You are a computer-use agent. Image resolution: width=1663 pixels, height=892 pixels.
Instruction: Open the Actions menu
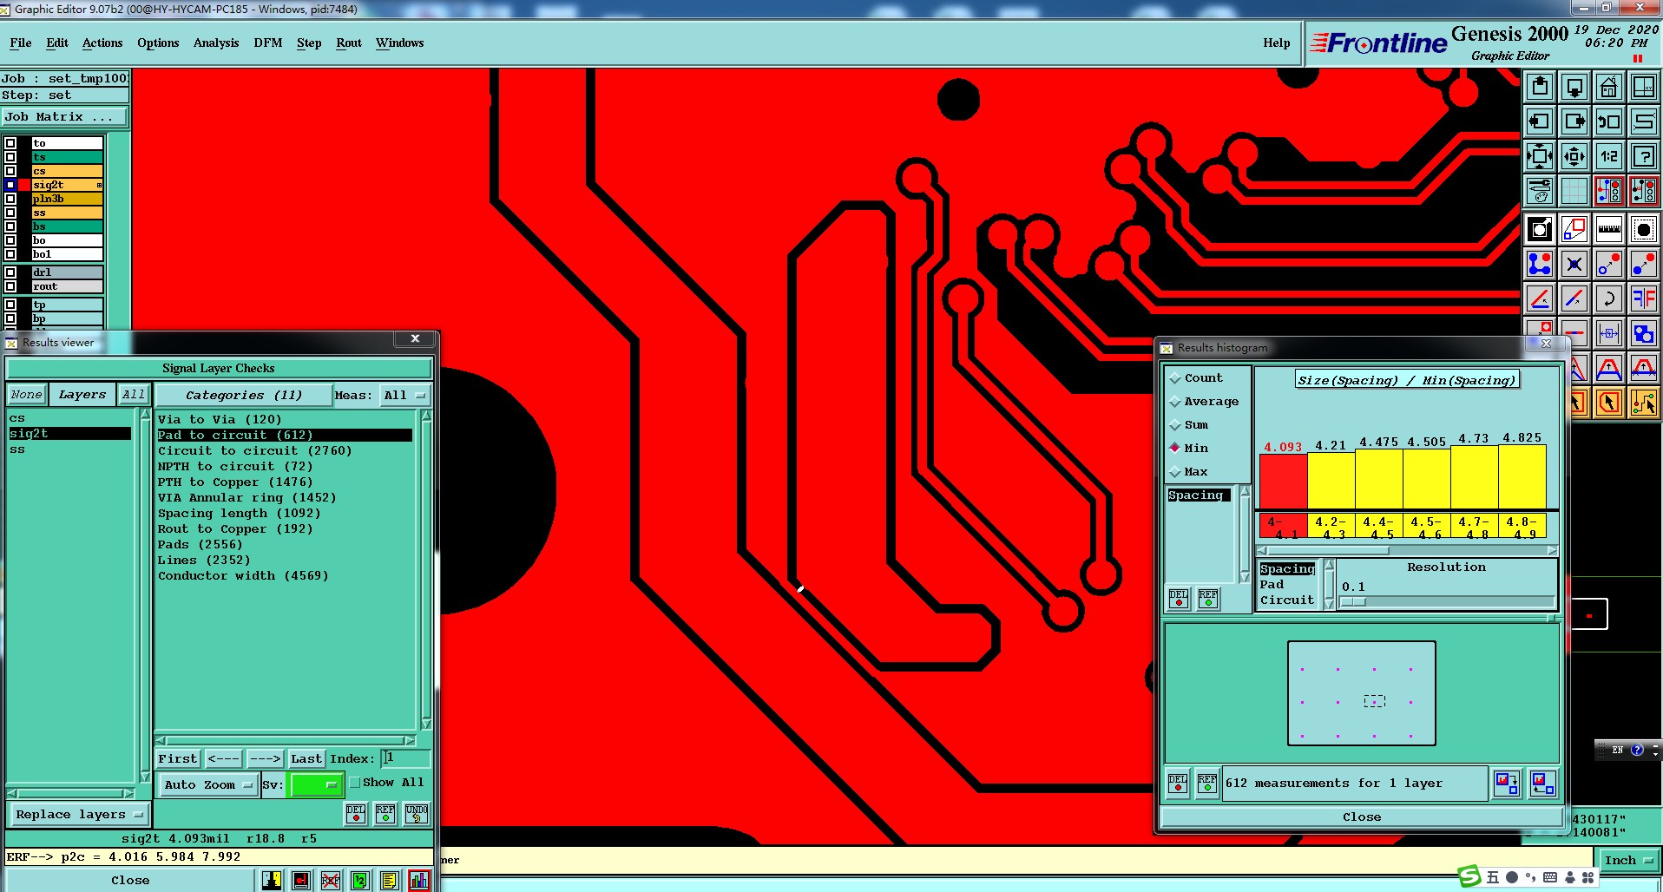[x=102, y=43]
